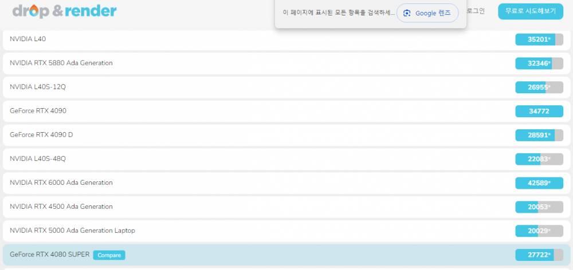Click the 32346 score bar
This screenshot has width=573, height=270.
(539, 63)
